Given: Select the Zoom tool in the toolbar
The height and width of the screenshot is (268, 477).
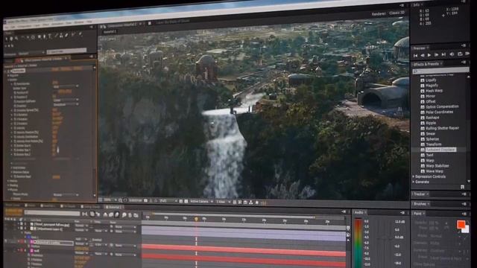Looking at the screenshot, I should pyautogui.click(x=16, y=38).
